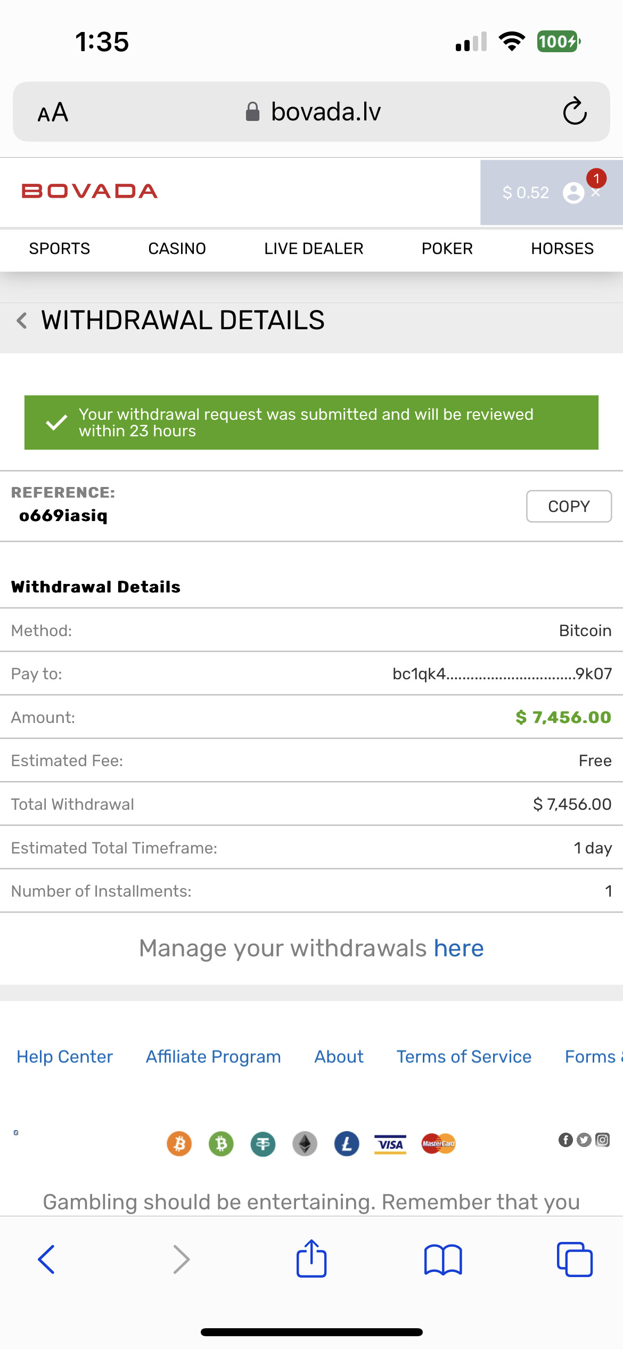Tap the Litecoin payment icon
The image size is (623, 1349).
pyautogui.click(x=347, y=1144)
